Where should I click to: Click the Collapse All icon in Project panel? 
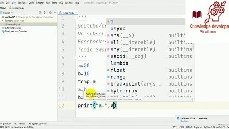44,13
